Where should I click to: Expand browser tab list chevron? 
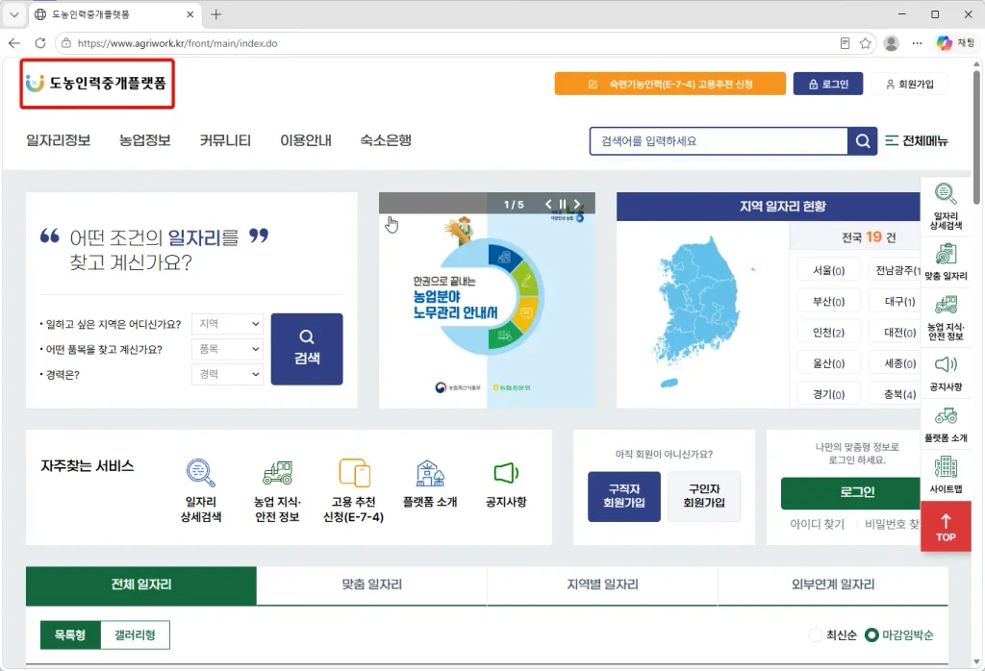point(14,14)
